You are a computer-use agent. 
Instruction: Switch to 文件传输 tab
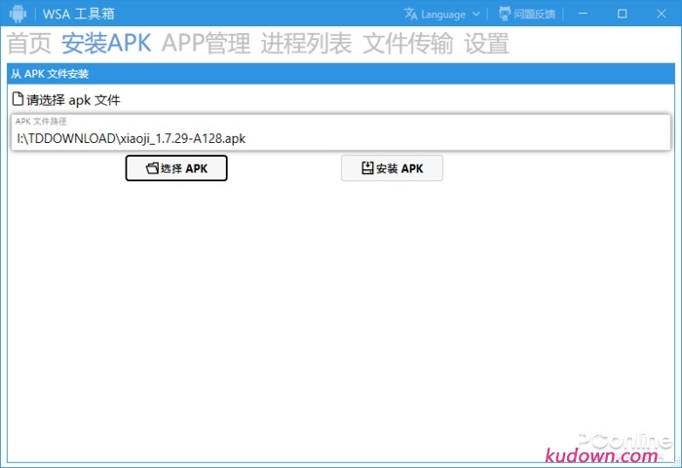[407, 44]
